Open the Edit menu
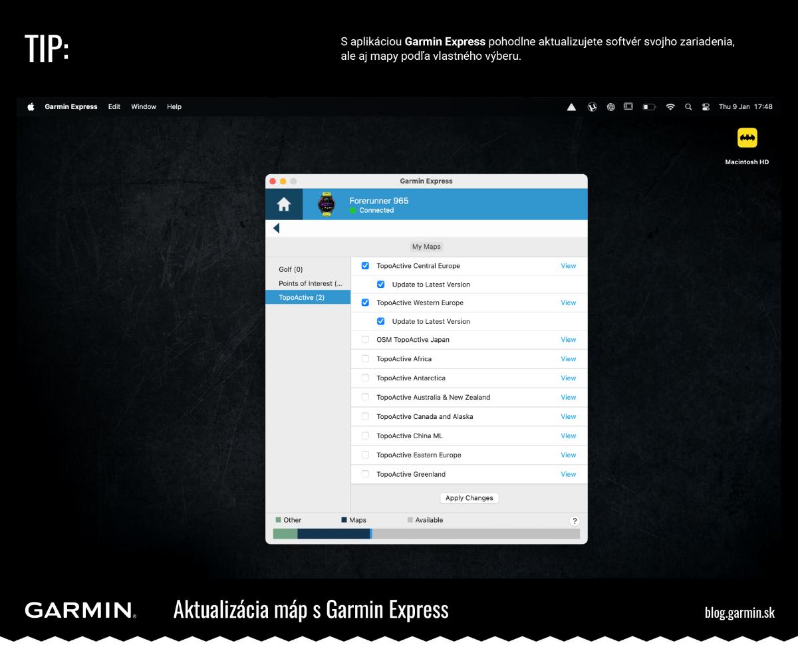 (x=114, y=106)
